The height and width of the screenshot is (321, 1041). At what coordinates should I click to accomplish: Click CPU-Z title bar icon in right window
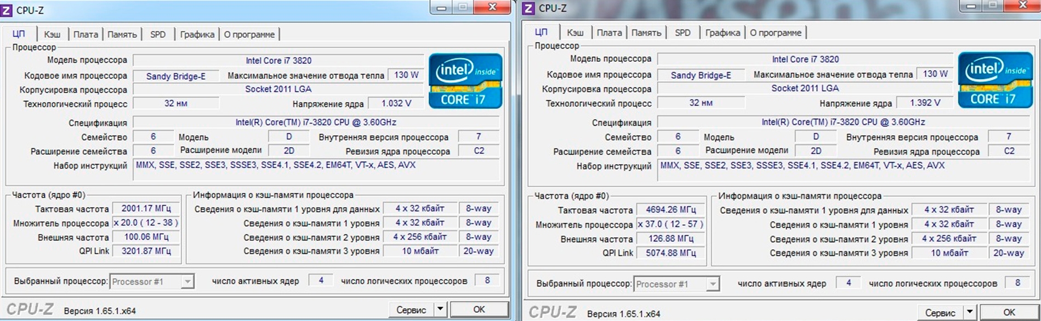[529, 8]
